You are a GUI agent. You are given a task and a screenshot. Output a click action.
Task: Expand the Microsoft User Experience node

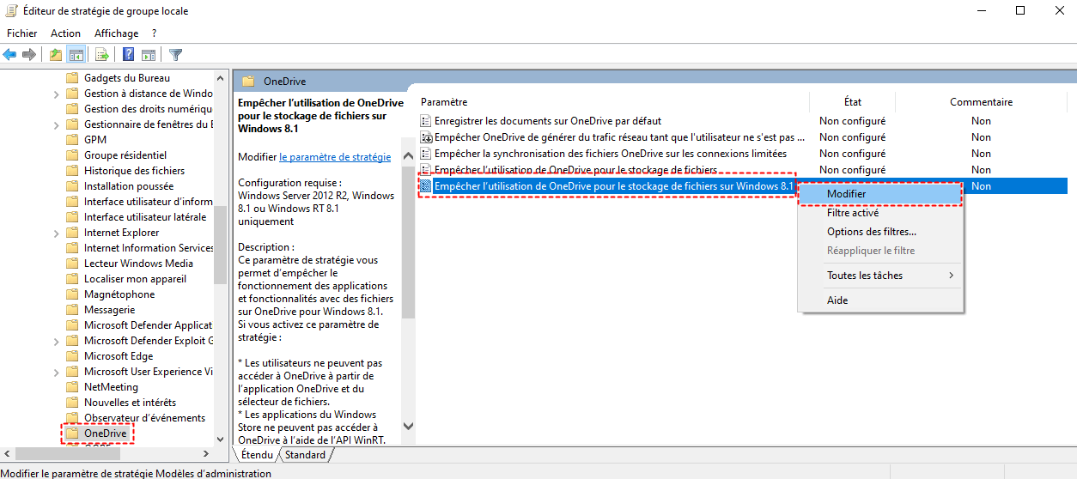point(56,372)
